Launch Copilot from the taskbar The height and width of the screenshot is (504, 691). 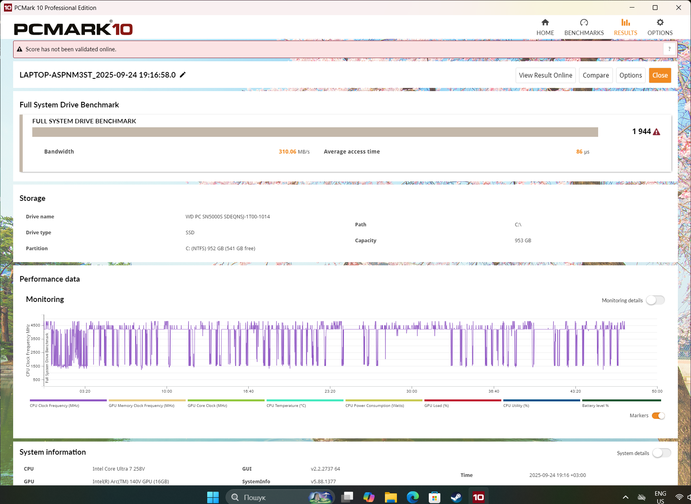point(369,497)
